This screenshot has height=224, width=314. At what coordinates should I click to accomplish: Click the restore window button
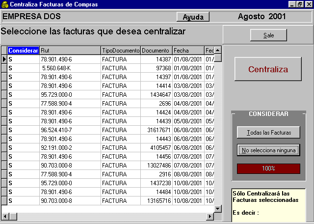(x=300, y=4)
